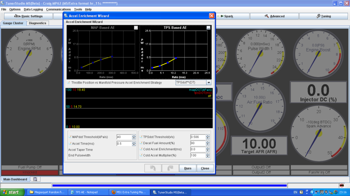Screen dimensions: 350x196
Task: Click the help question-mark icon in the taskbar
Action: point(301,192)
